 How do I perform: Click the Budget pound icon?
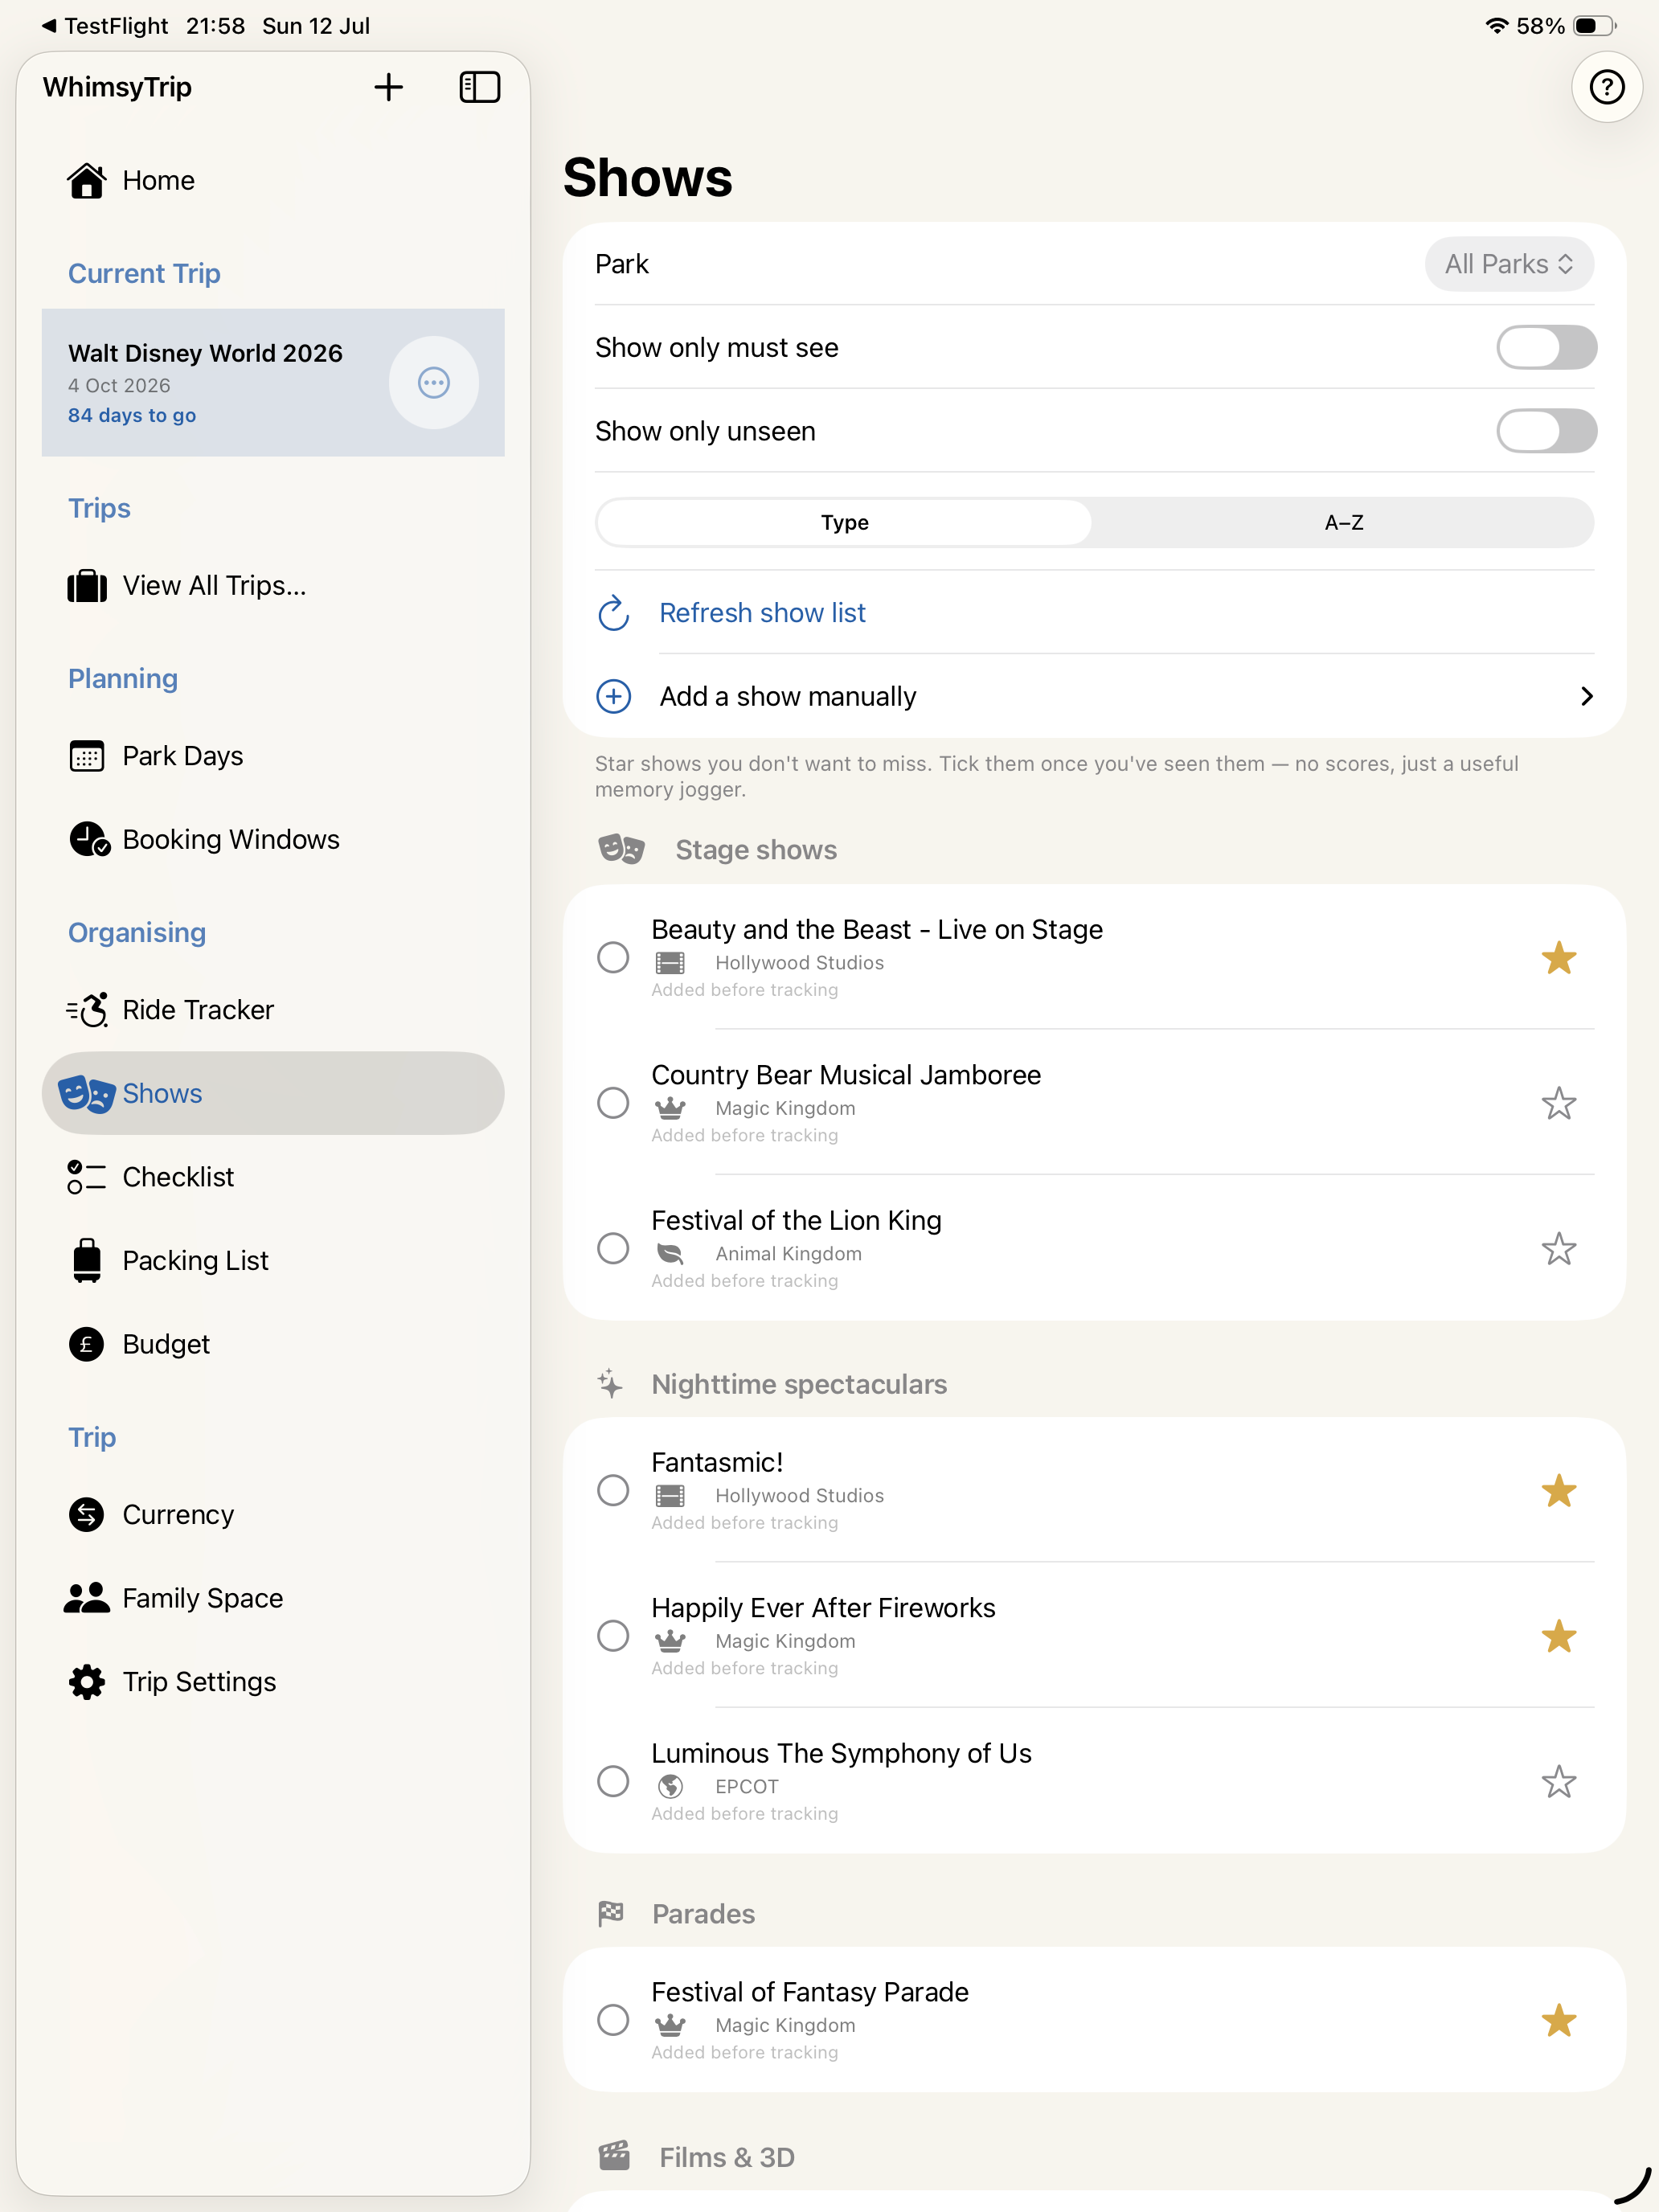(87, 1344)
